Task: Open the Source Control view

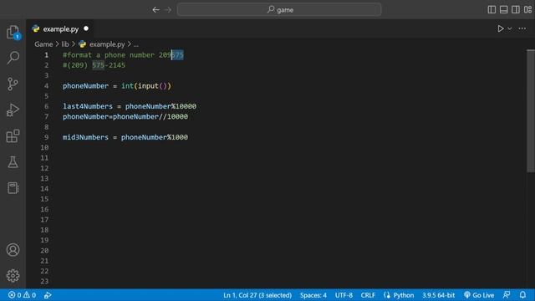Action: 13,84
